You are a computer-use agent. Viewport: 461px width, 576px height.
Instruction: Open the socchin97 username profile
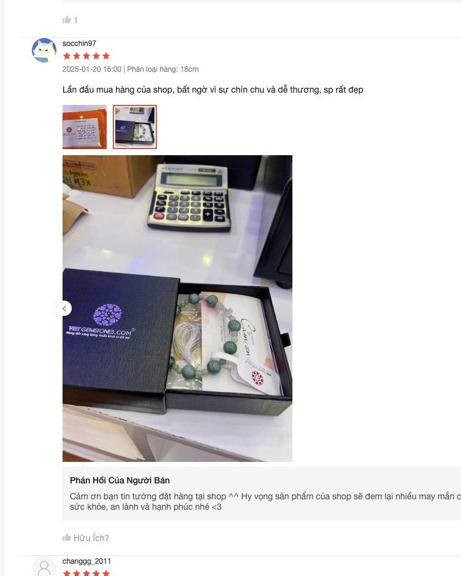tap(79, 44)
